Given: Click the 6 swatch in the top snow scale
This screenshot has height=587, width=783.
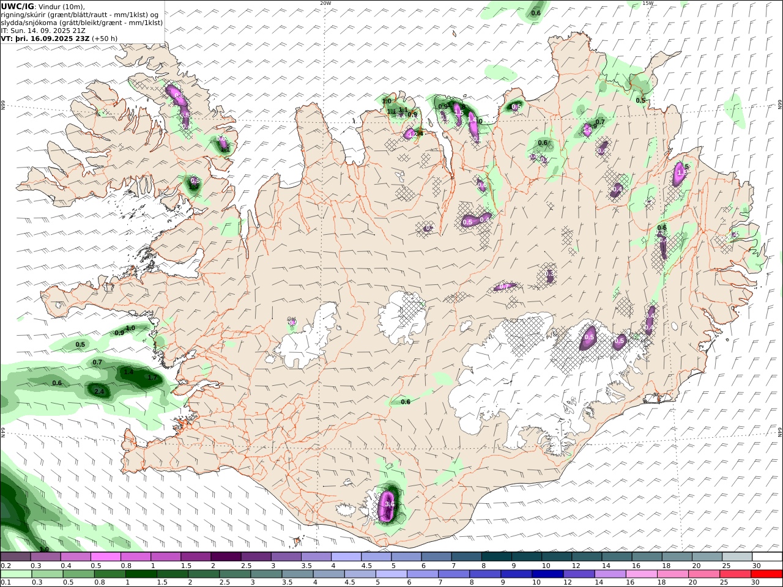Looking at the screenshot, I should coord(436,557).
